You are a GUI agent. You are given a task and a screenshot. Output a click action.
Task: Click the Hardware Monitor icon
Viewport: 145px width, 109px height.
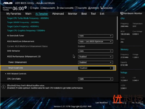(x=122, y=14)
